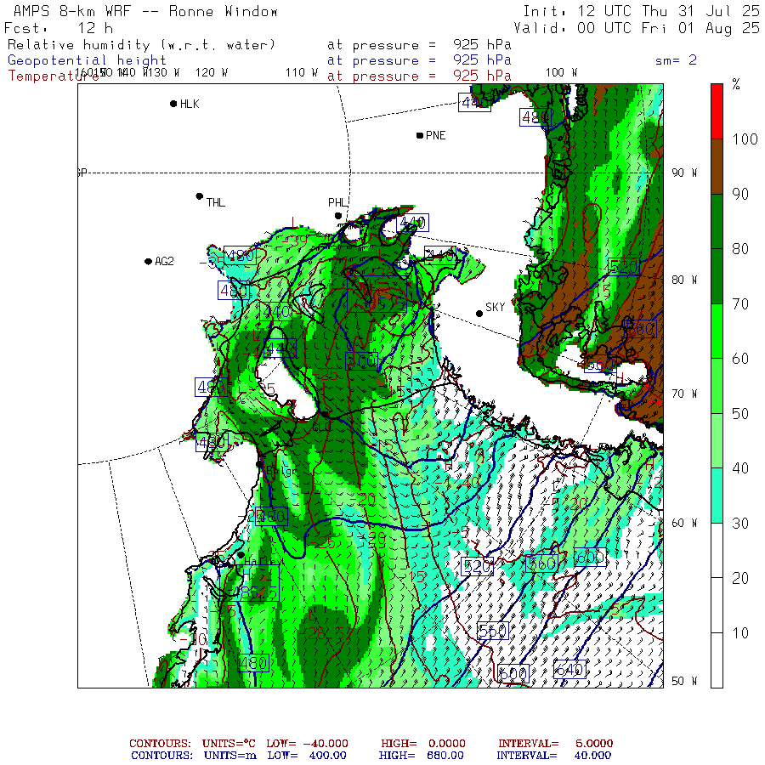Click the blue 'Geopotential height' label

[87, 60]
